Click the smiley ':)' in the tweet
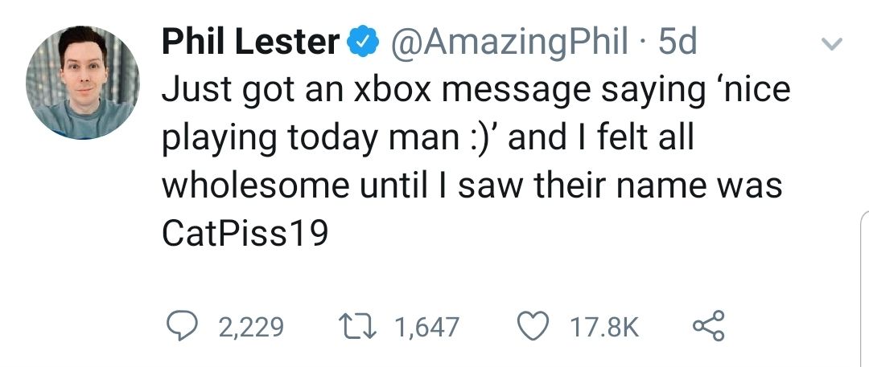 point(478,137)
